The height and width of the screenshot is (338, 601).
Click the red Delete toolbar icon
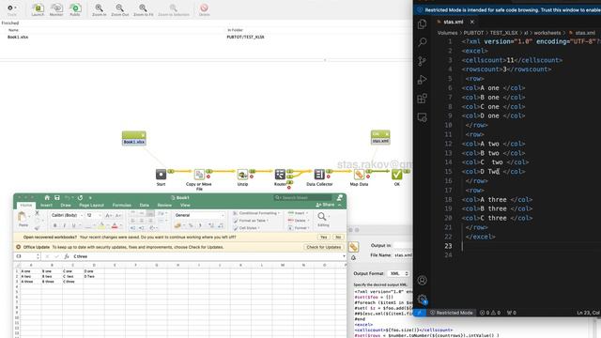pyautogui.click(x=204, y=9)
